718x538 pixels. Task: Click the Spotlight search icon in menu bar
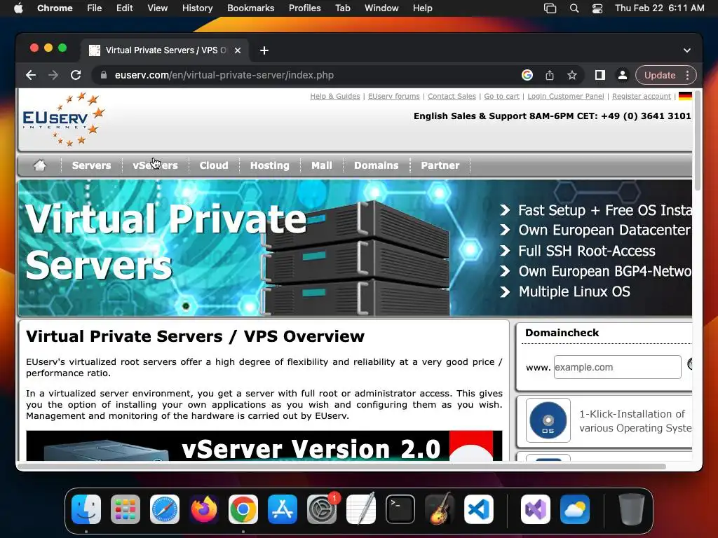(x=574, y=8)
